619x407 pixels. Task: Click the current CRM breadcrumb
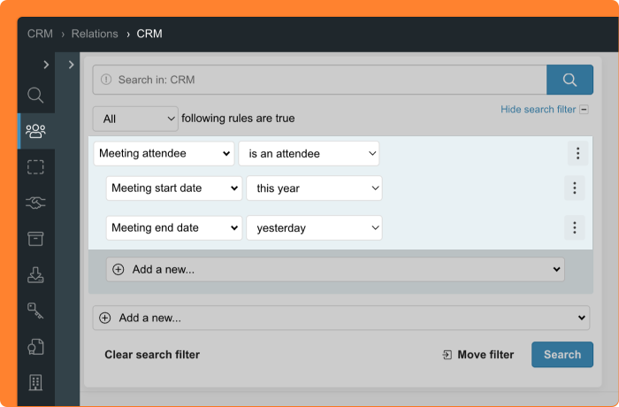click(149, 34)
